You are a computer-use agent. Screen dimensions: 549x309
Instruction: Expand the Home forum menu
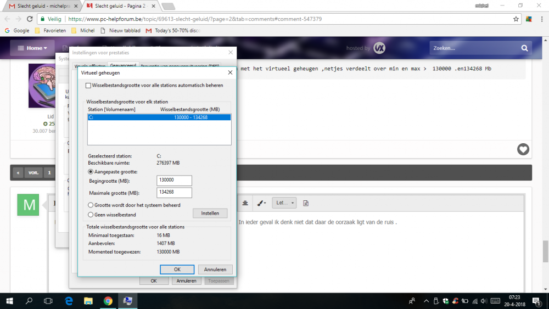tap(32, 48)
